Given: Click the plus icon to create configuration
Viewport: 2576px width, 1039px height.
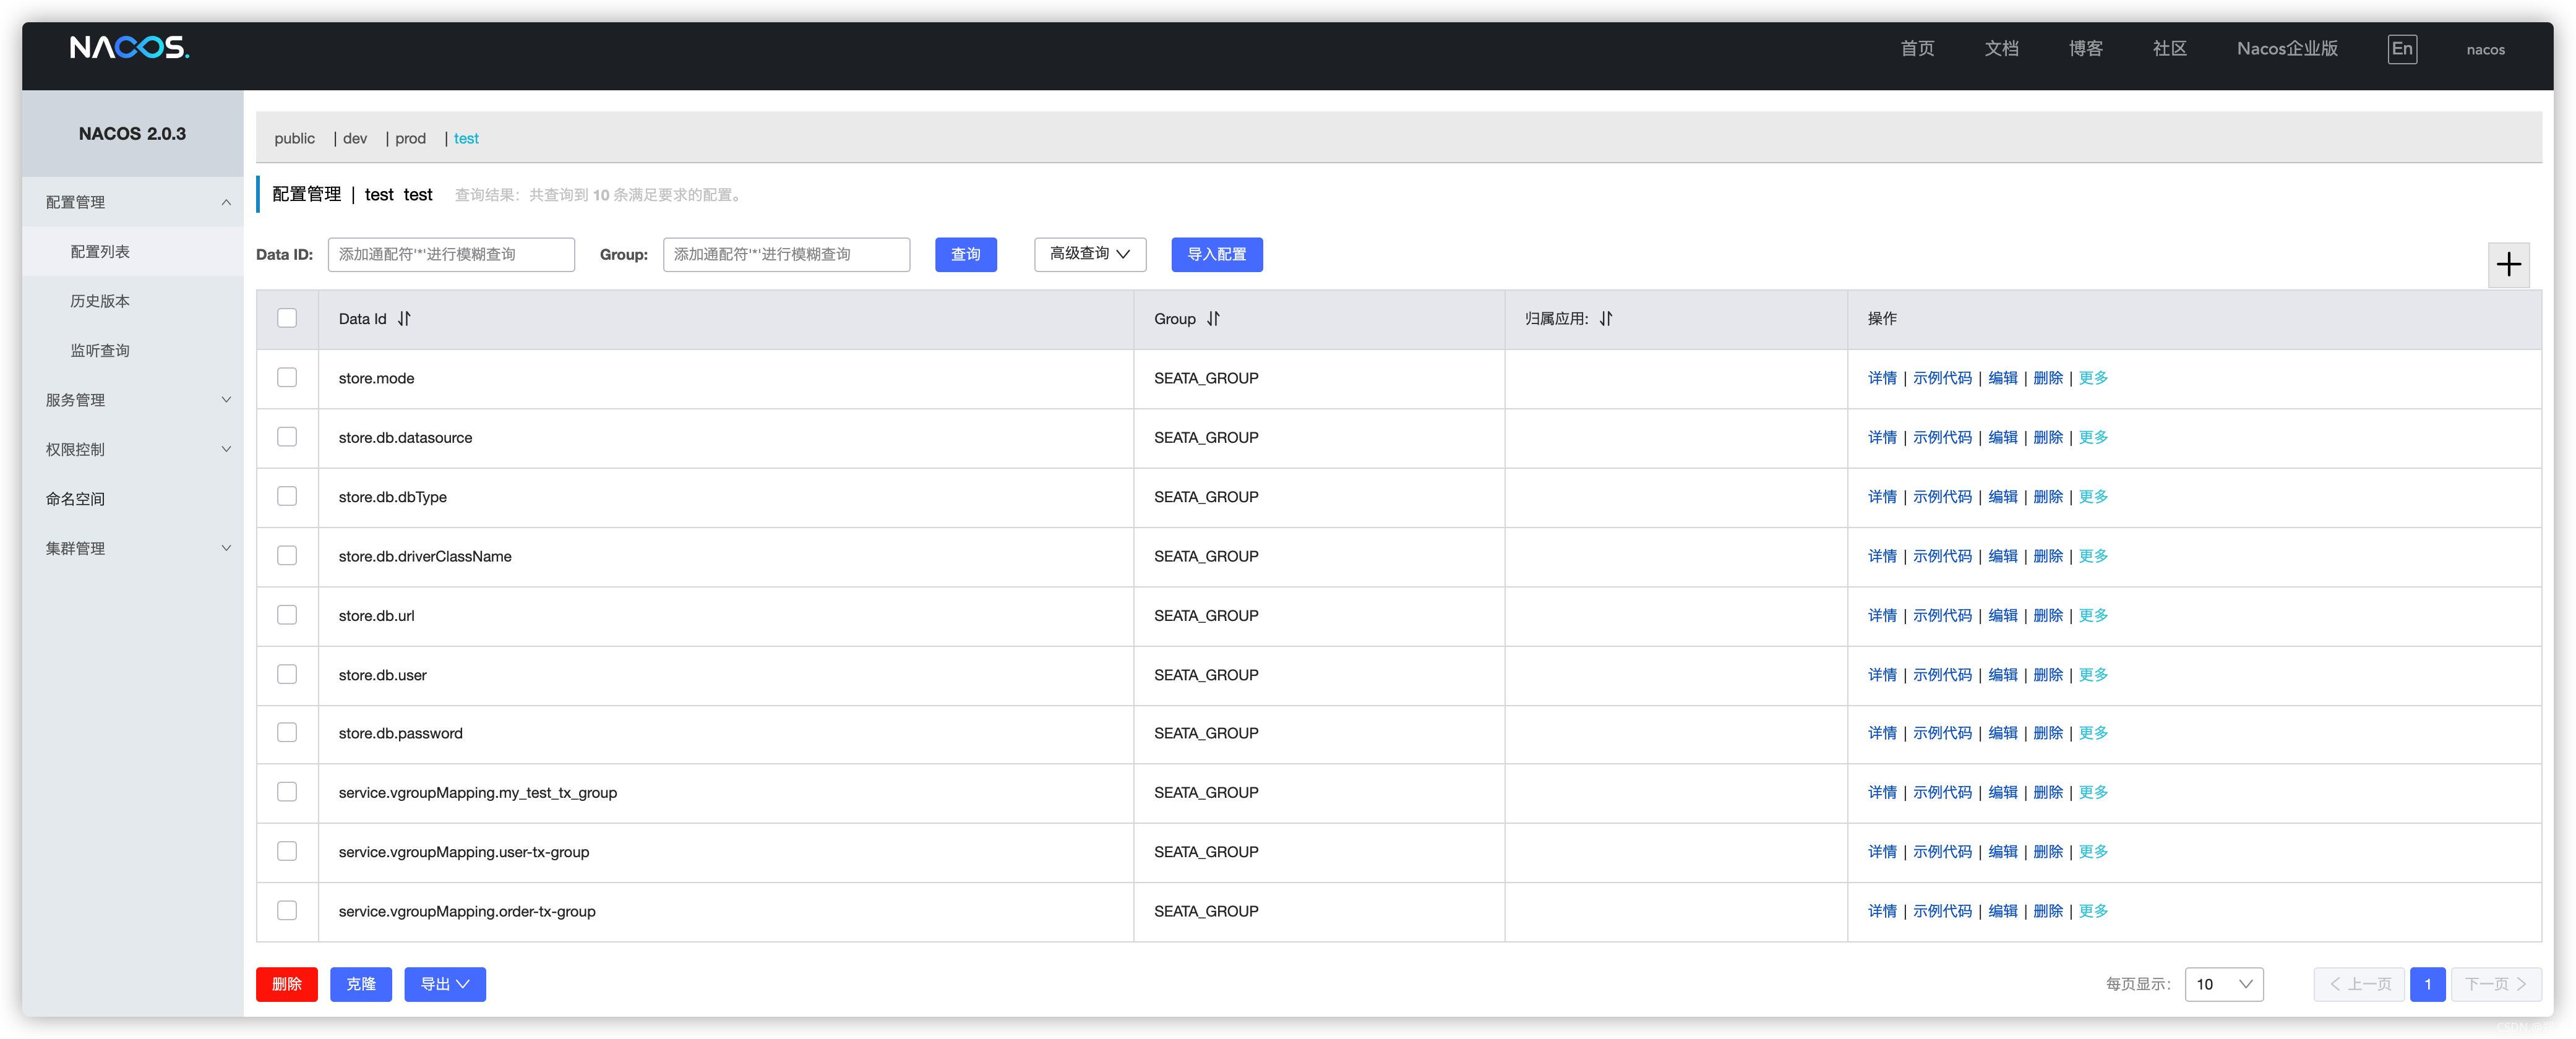Looking at the screenshot, I should click(x=2508, y=264).
